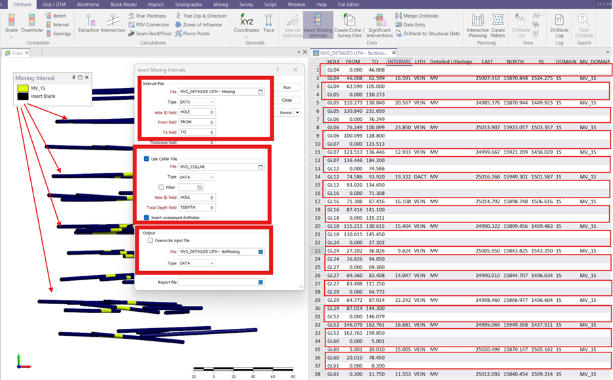The image size is (613, 380).
Task: Open the Create Collar / Survey Files tool
Action: [x=350, y=20]
